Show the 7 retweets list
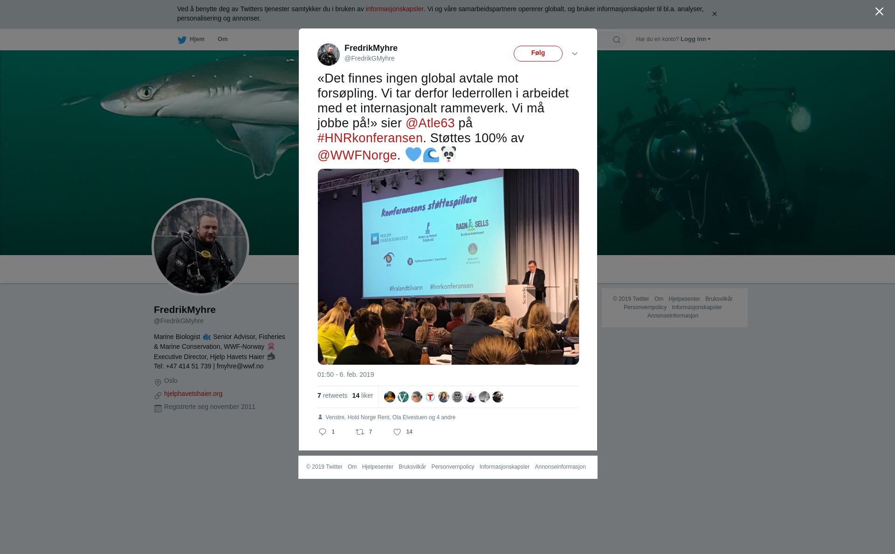The width and height of the screenshot is (895, 554). click(332, 395)
